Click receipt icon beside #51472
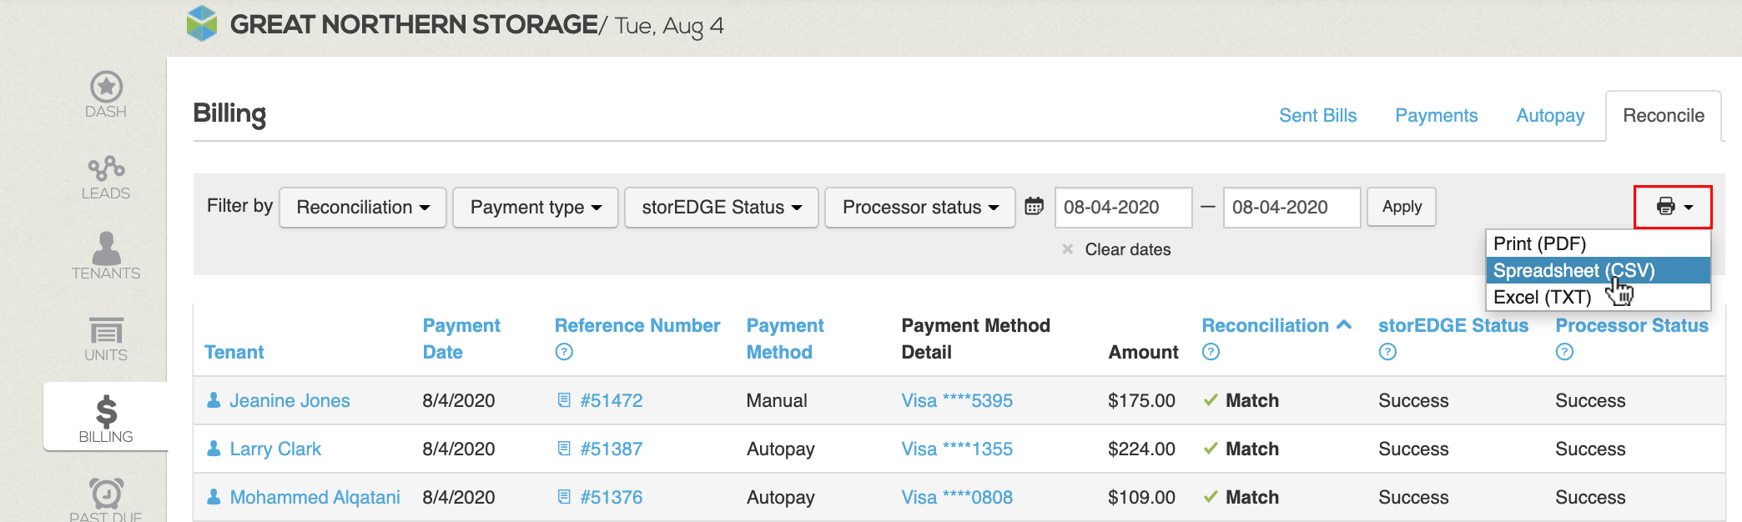The height and width of the screenshot is (522, 1742). click(x=564, y=400)
